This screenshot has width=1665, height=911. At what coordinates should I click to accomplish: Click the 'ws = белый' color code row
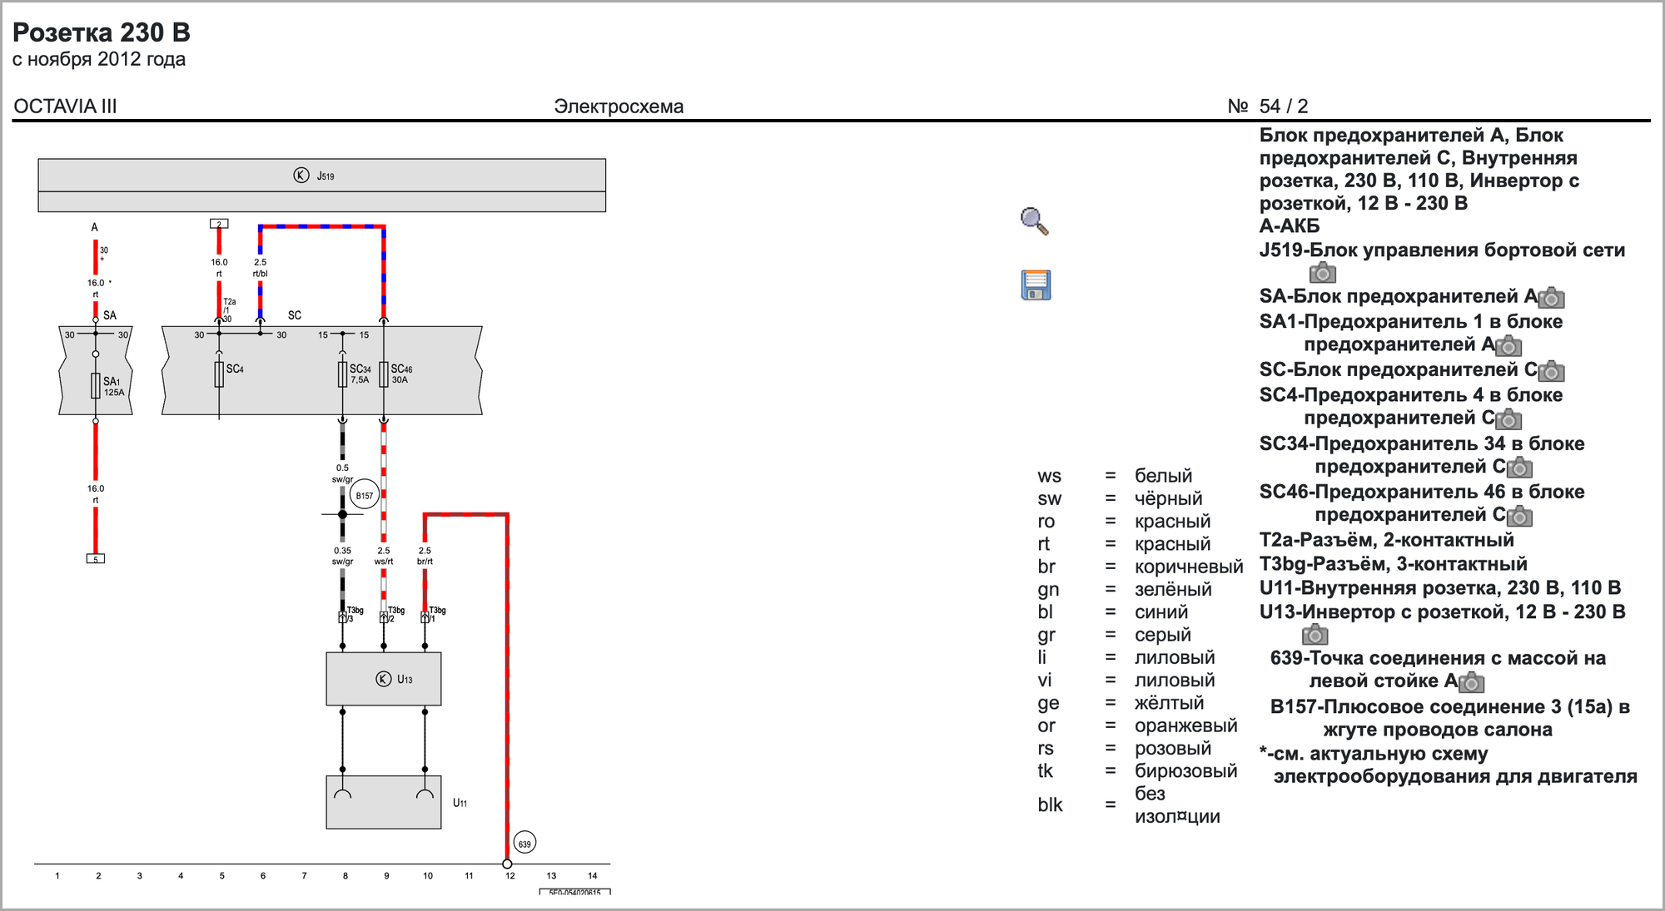click(1115, 476)
